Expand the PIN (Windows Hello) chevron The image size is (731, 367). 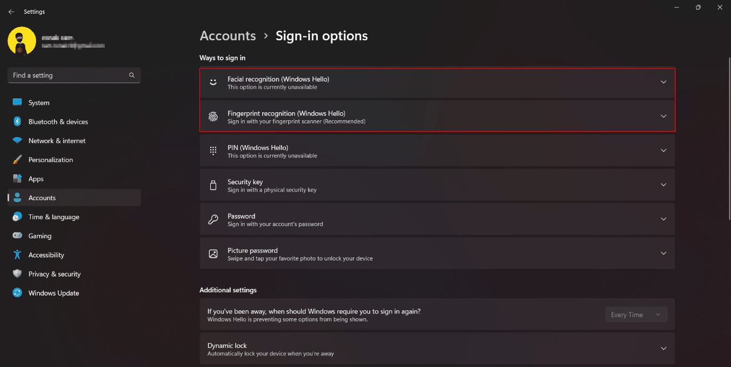tap(663, 150)
